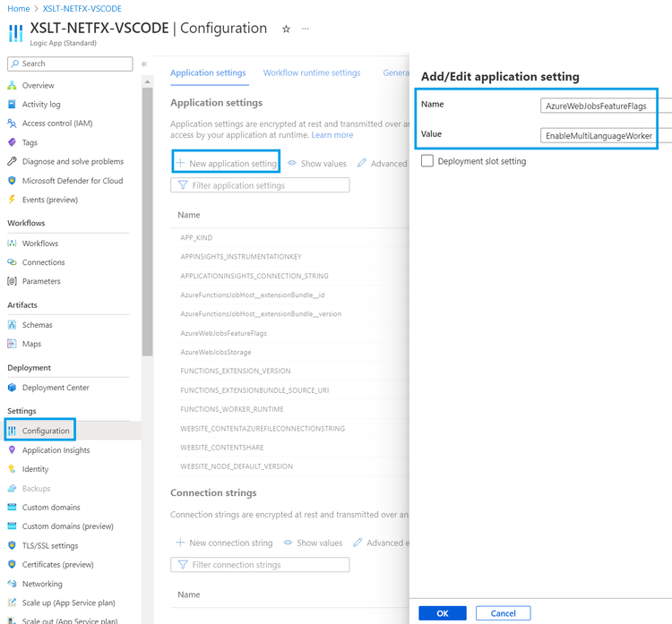Open Tags in the sidebar
672x624 pixels.
pyautogui.click(x=30, y=142)
